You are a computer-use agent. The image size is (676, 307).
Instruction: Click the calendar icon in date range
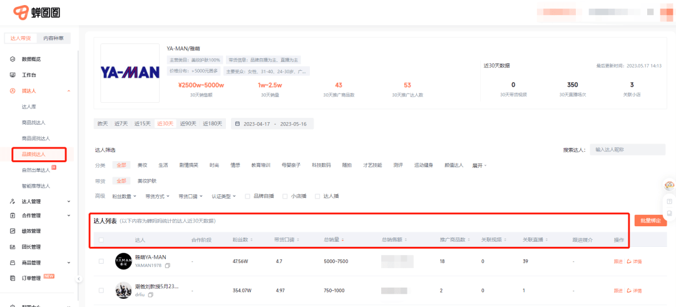[237, 123]
